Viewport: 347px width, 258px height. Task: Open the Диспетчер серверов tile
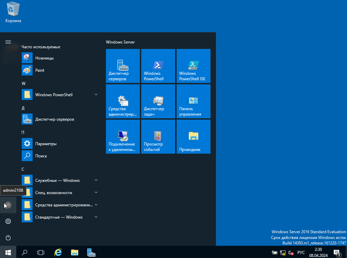pyautogui.click(x=123, y=66)
